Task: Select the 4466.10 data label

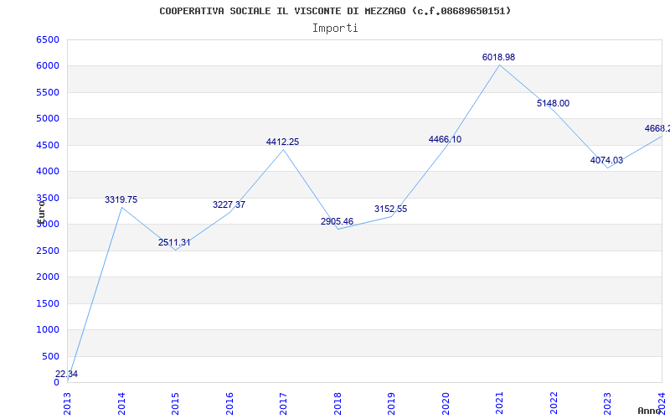Action: pyautogui.click(x=445, y=139)
